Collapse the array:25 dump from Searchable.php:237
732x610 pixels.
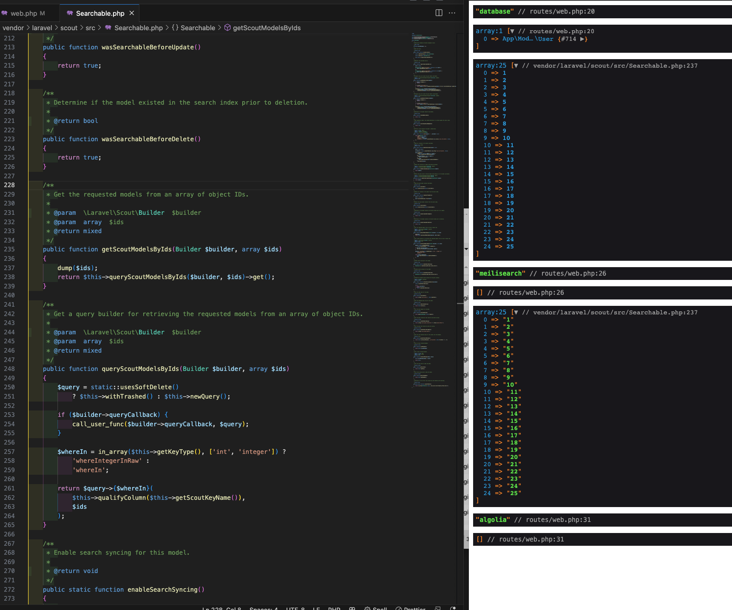click(x=516, y=66)
